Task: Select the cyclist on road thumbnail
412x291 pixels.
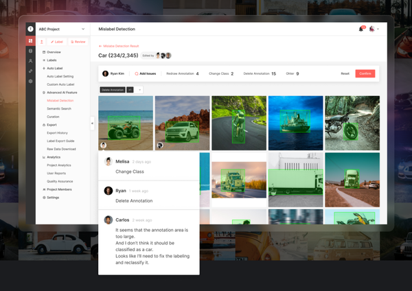Action: (239, 123)
